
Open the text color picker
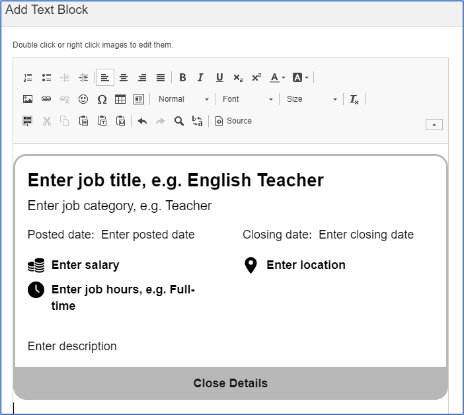tap(277, 77)
